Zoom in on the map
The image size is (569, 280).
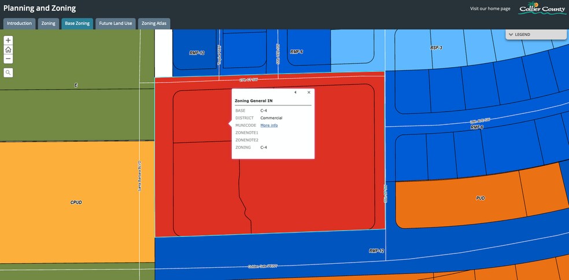[8, 40]
